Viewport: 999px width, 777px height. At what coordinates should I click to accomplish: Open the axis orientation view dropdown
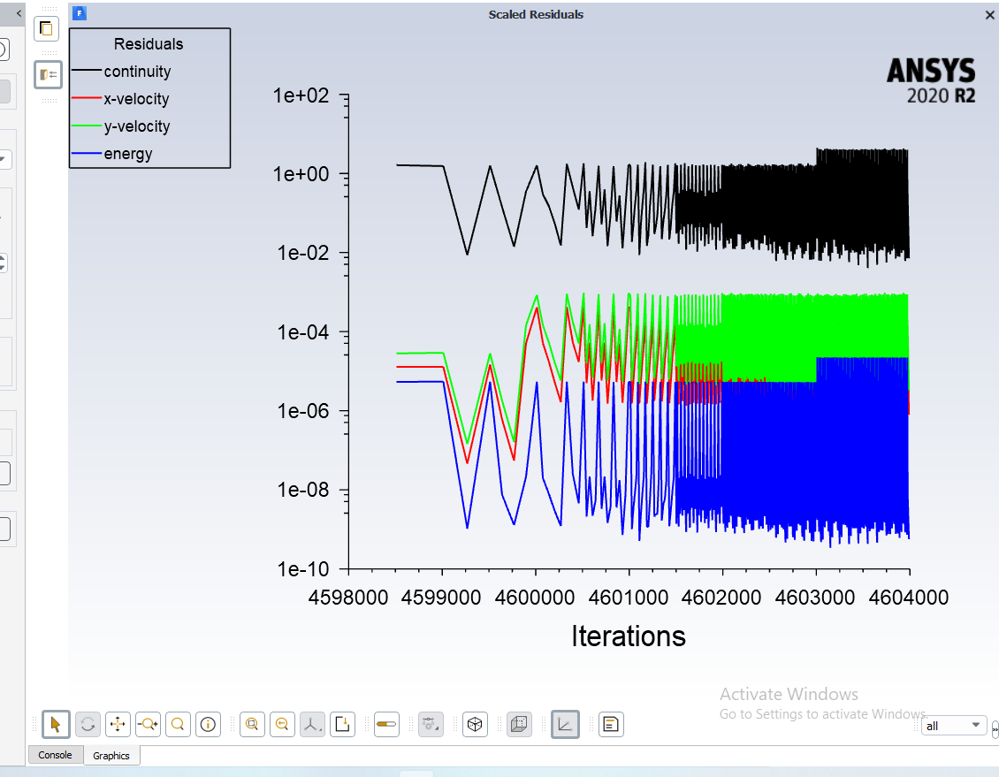pos(312,725)
